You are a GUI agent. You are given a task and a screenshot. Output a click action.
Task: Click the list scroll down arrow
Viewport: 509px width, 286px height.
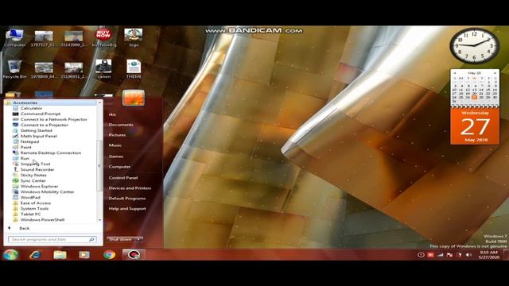click(x=99, y=220)
